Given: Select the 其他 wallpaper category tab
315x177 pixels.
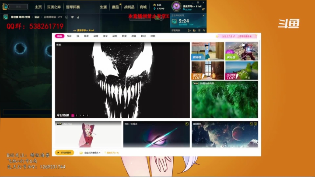Looking at the screenshot, I should point(153,36).
